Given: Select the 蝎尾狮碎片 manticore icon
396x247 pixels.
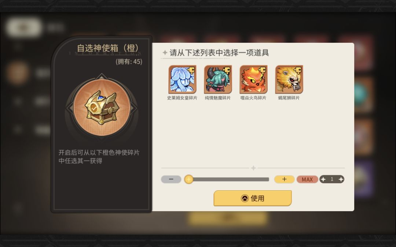Looking at the screenshot, I should click(289, 79).
